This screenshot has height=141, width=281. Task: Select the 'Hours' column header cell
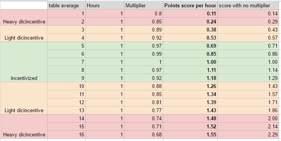coord(105,5)
